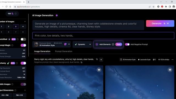Image resolution: width=176 pixels, height=99 pixels.
Task: Click the upward arrow reuse-prompt button
Action: point(101,60)
